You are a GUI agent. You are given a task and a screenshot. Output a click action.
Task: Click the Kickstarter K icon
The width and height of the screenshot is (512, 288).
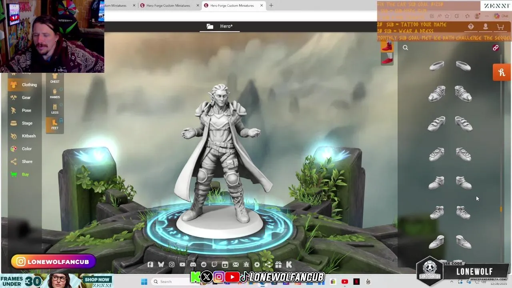click(x=289, y=264)
